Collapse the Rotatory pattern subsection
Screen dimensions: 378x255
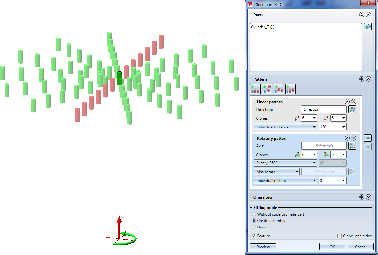click(347, 138)
